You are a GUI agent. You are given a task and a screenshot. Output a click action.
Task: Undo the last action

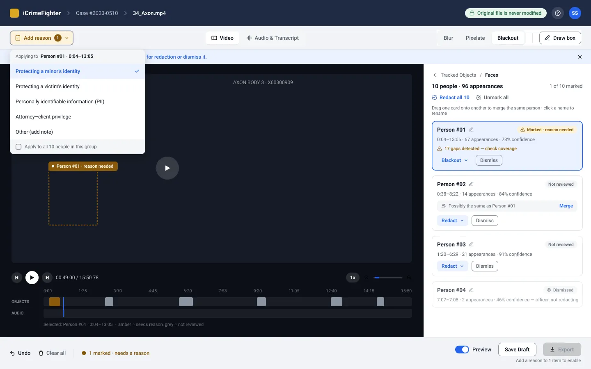point(21,353)
